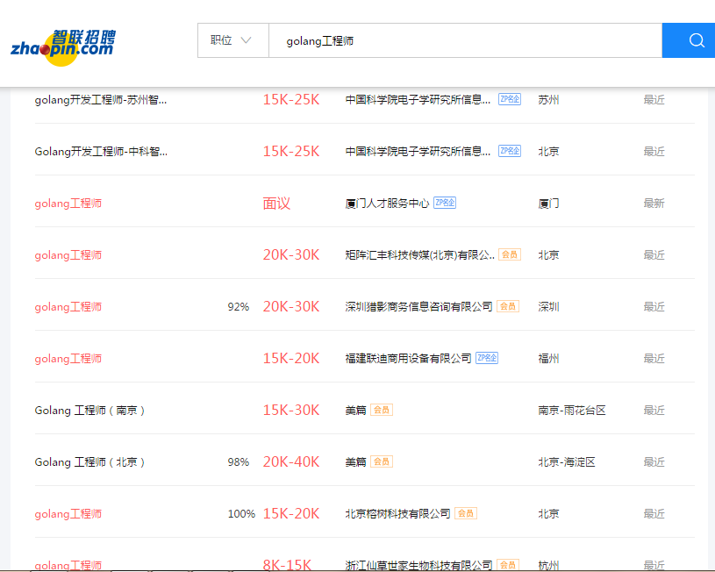Click the 面议 salary text
This screenshot has height=572, width=715.
(x=276, y=204)
